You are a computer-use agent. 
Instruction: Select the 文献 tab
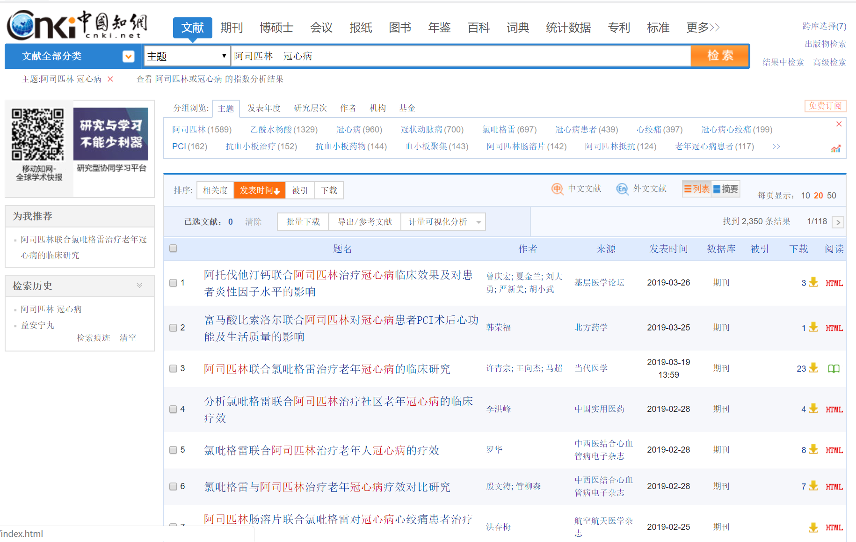(x=193, y=28)
